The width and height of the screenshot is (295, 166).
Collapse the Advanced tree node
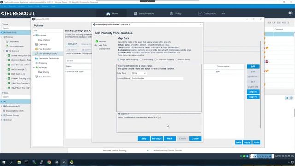(x=34, y=67)
